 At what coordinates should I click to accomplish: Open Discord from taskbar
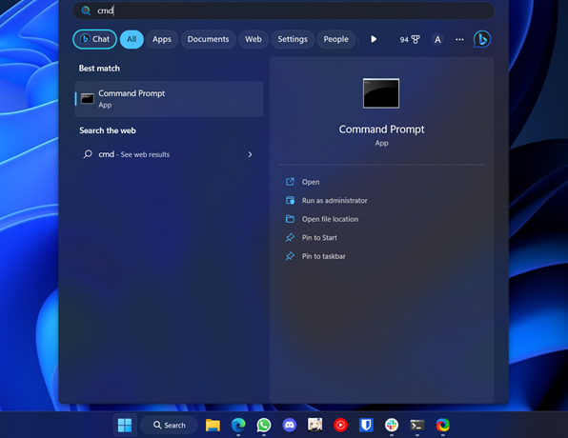(x=290, y=425)
